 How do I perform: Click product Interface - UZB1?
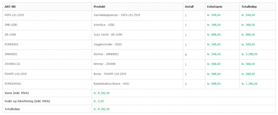pos(104,25)
